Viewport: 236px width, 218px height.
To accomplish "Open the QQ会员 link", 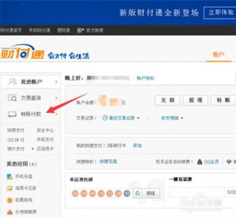I will 211,161.
